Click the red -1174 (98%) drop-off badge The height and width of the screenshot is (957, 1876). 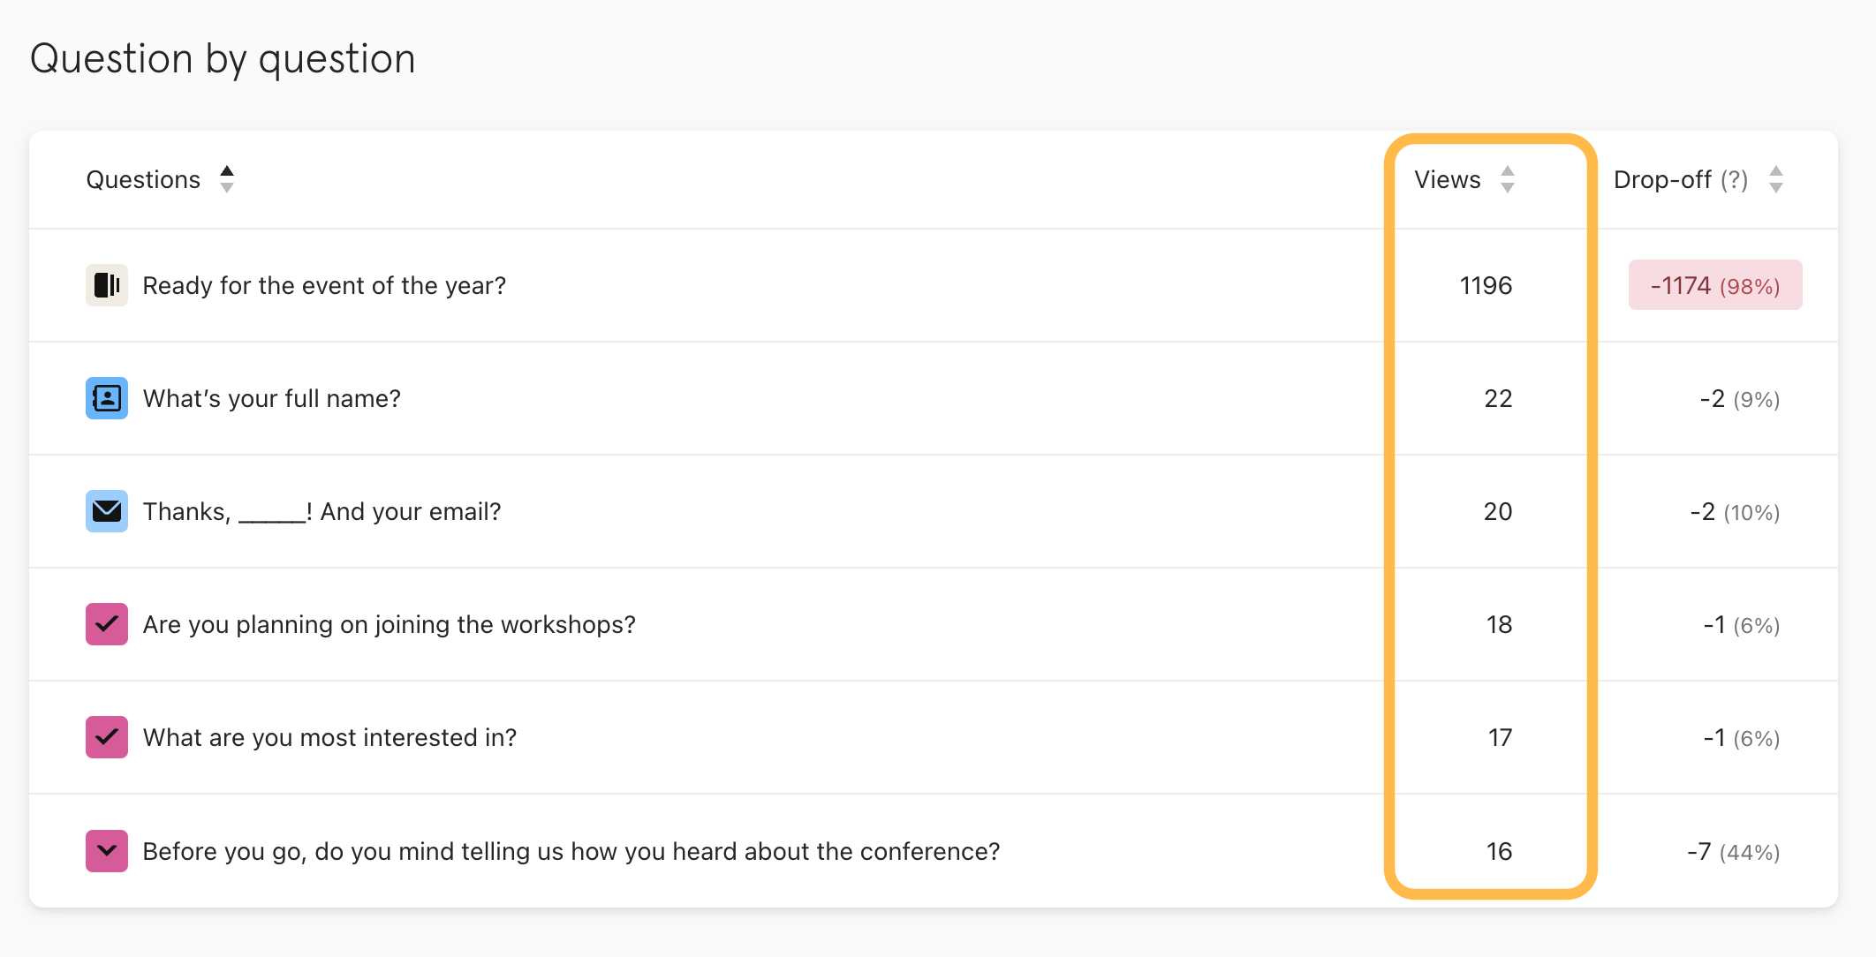(x=1714, y=285)
